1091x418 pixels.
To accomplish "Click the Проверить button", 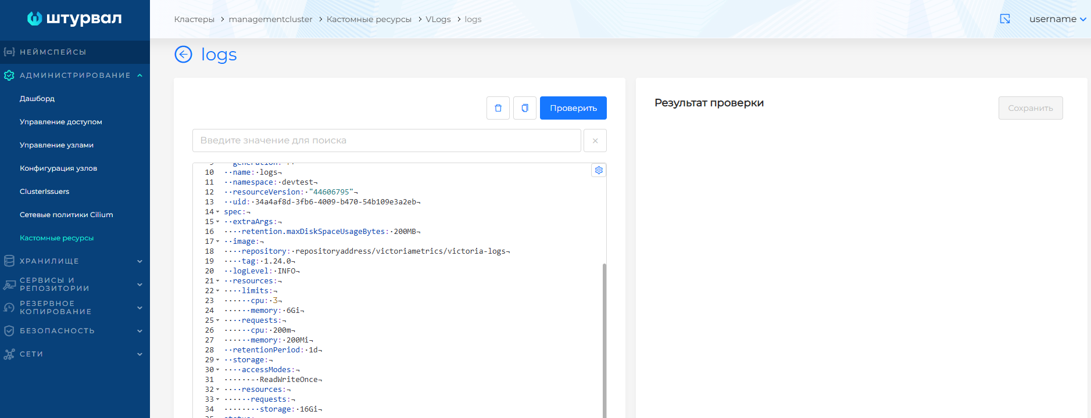I will pos(573,108).
